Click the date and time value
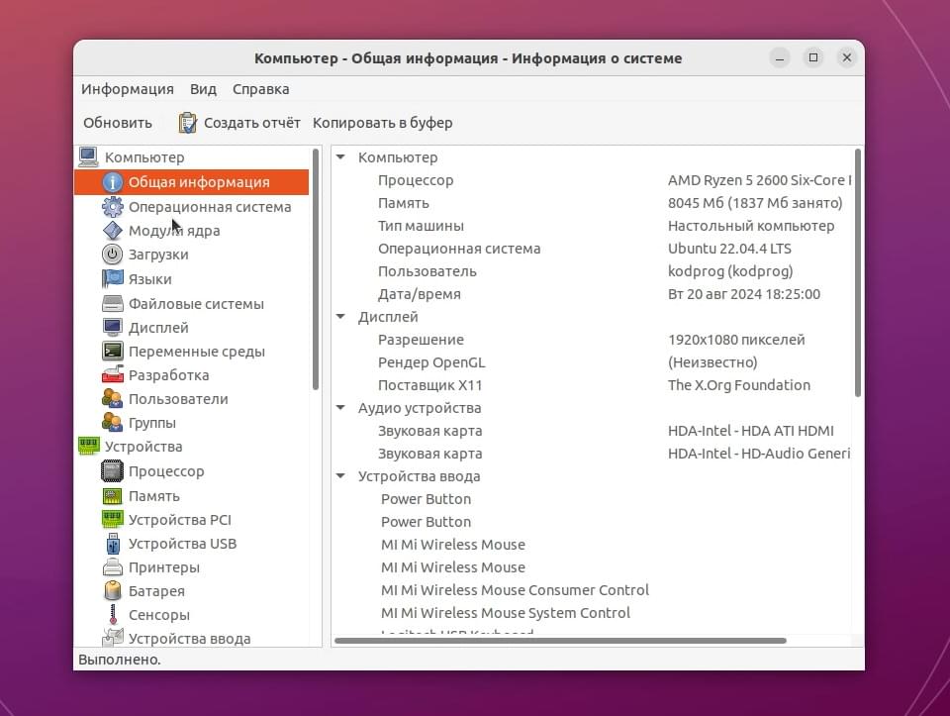 pos(744,294)
